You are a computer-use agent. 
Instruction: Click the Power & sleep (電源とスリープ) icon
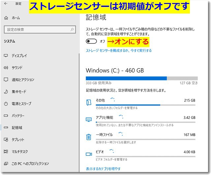tap(6, 103)
